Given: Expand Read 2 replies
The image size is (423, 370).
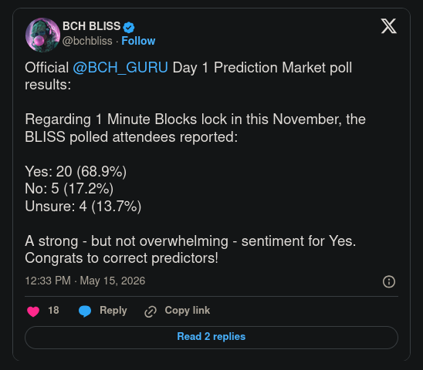Looking at the screenshot, I should tap(211, 338).
